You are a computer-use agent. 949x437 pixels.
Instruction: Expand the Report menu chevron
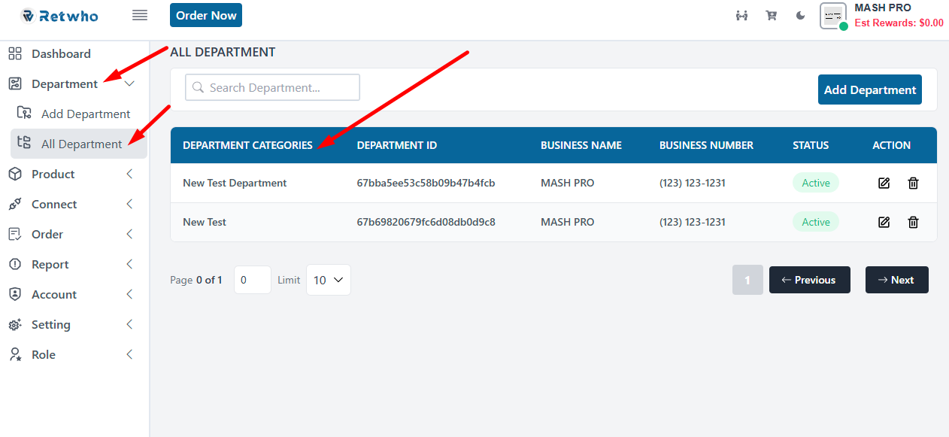tap(129, 264)
